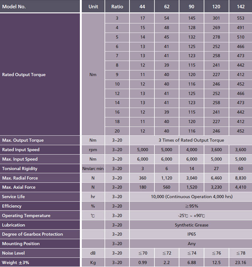Click torque value 269 in the ratio 4 row

[x=216, y=27]
